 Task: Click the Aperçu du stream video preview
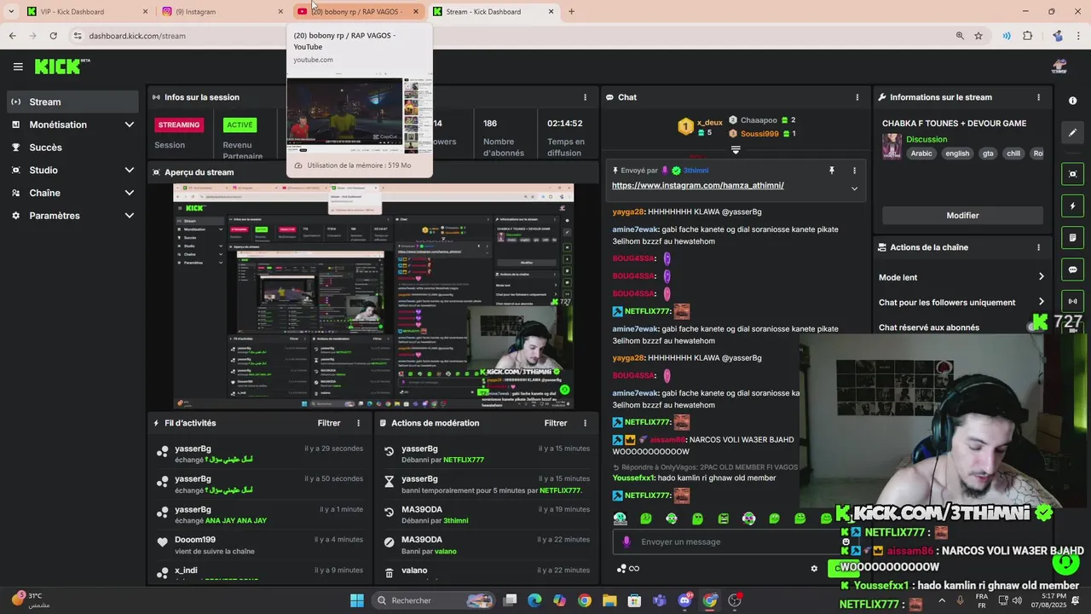(373, 296)
